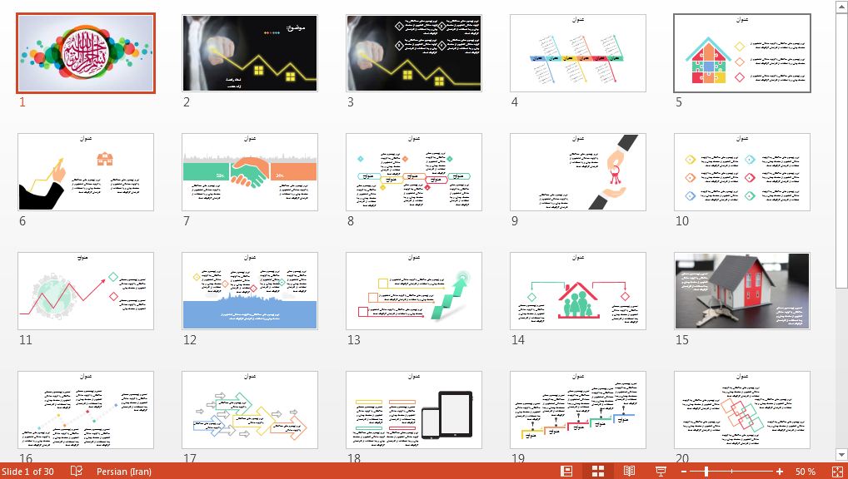Click the zoom in plus button
Viewport: 848px width, 479px height.
(780, 472)
